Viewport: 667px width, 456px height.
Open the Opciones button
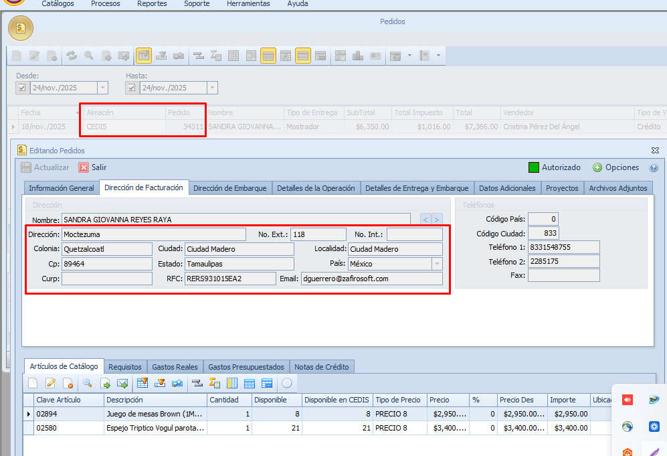[615, 167]
